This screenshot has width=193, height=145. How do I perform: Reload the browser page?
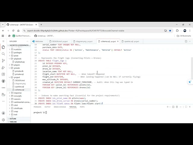(13, 31)
